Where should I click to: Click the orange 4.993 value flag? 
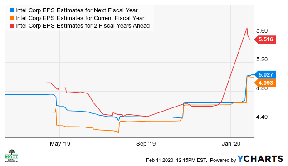click(x=265, y=83)
